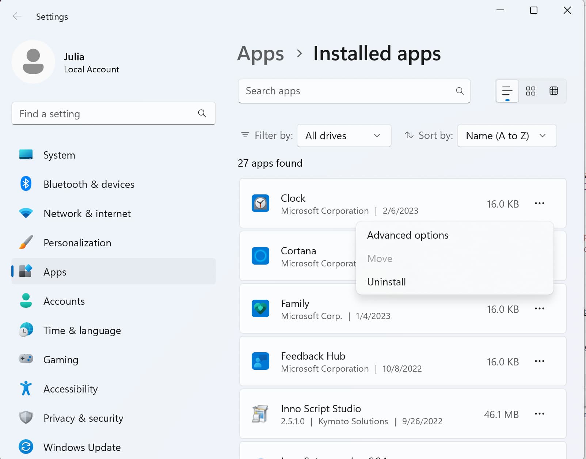Toggle the Clock app three-dot menu
The image size is (586, 459).
click(x=539, y=204)
